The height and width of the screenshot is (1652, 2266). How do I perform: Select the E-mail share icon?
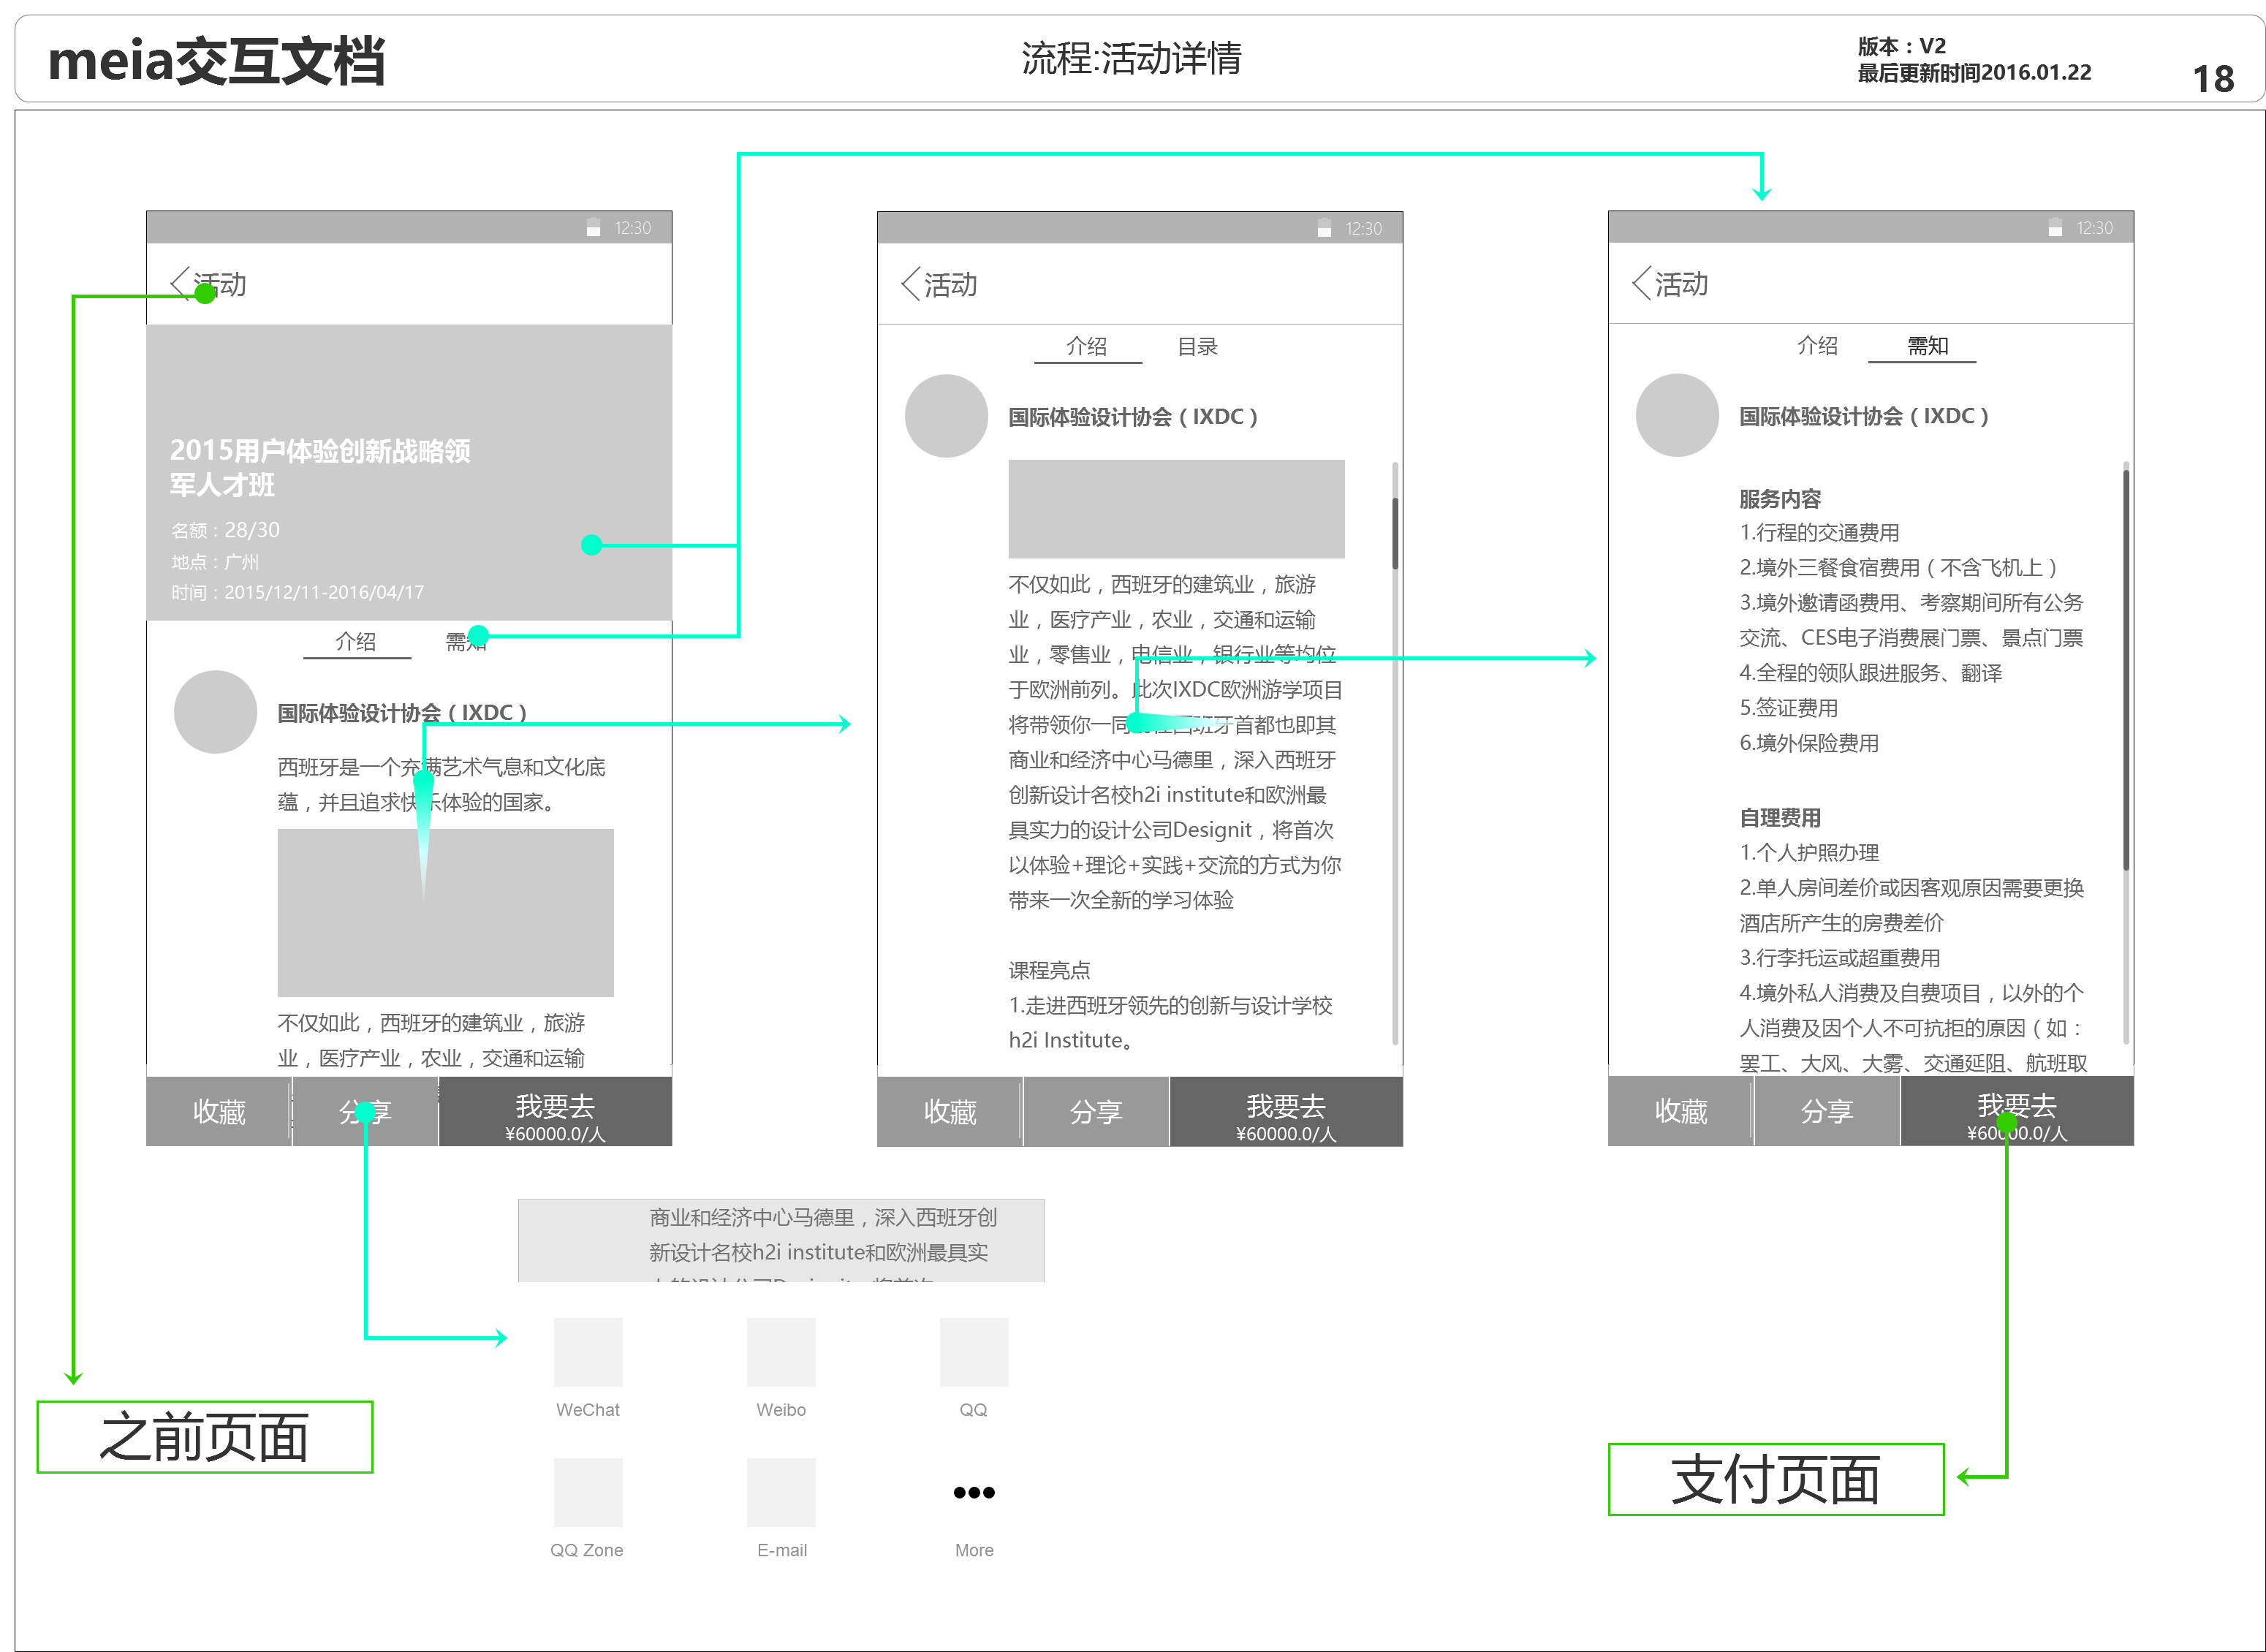(781, 1492)
